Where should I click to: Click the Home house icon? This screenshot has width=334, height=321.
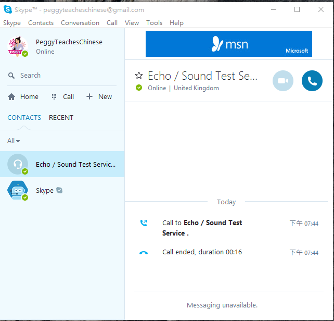[x=11, y=97]
